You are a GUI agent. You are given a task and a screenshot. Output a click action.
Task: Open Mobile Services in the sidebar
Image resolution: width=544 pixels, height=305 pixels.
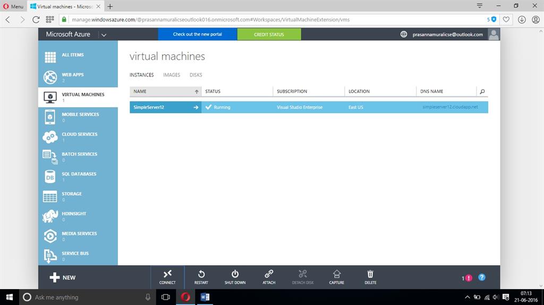[x=78, y=117]
